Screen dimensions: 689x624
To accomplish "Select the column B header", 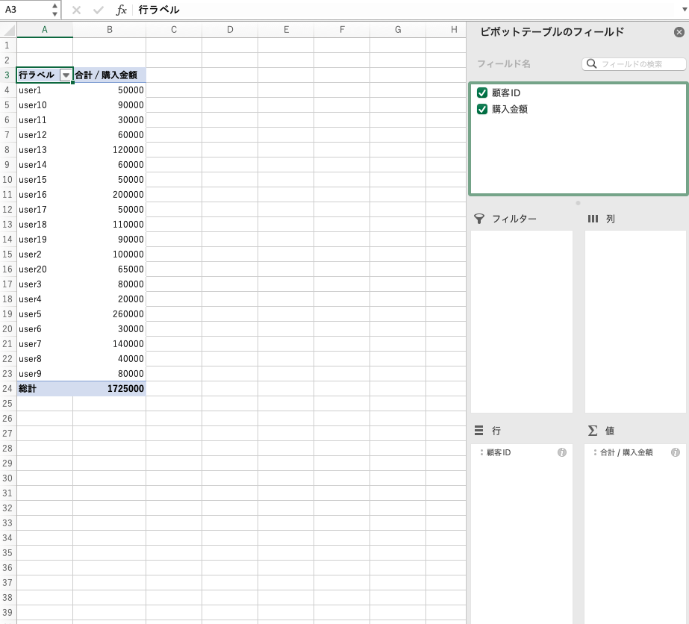I will (x=110, y=30).
